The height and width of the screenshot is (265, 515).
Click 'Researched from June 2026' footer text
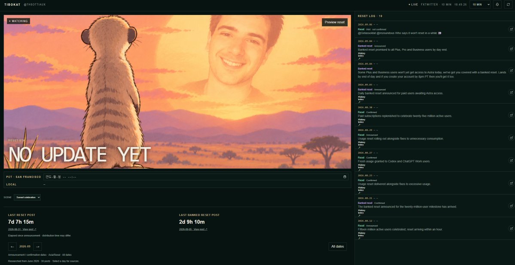(x=43, y=261)
